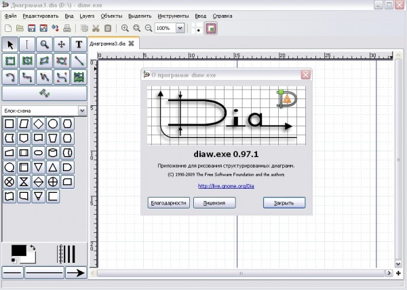Select the arrow Modify objects tool
The image size is (407, 290).
click(10, 44)
